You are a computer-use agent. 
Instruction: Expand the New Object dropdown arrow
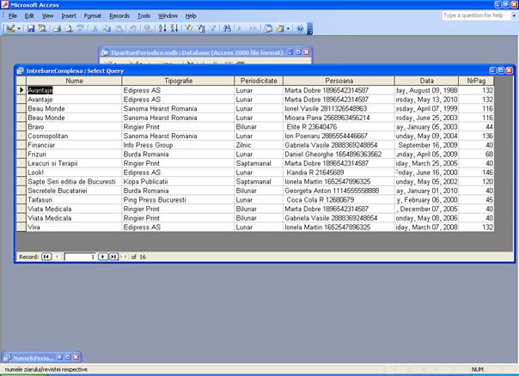click(290, 28)
